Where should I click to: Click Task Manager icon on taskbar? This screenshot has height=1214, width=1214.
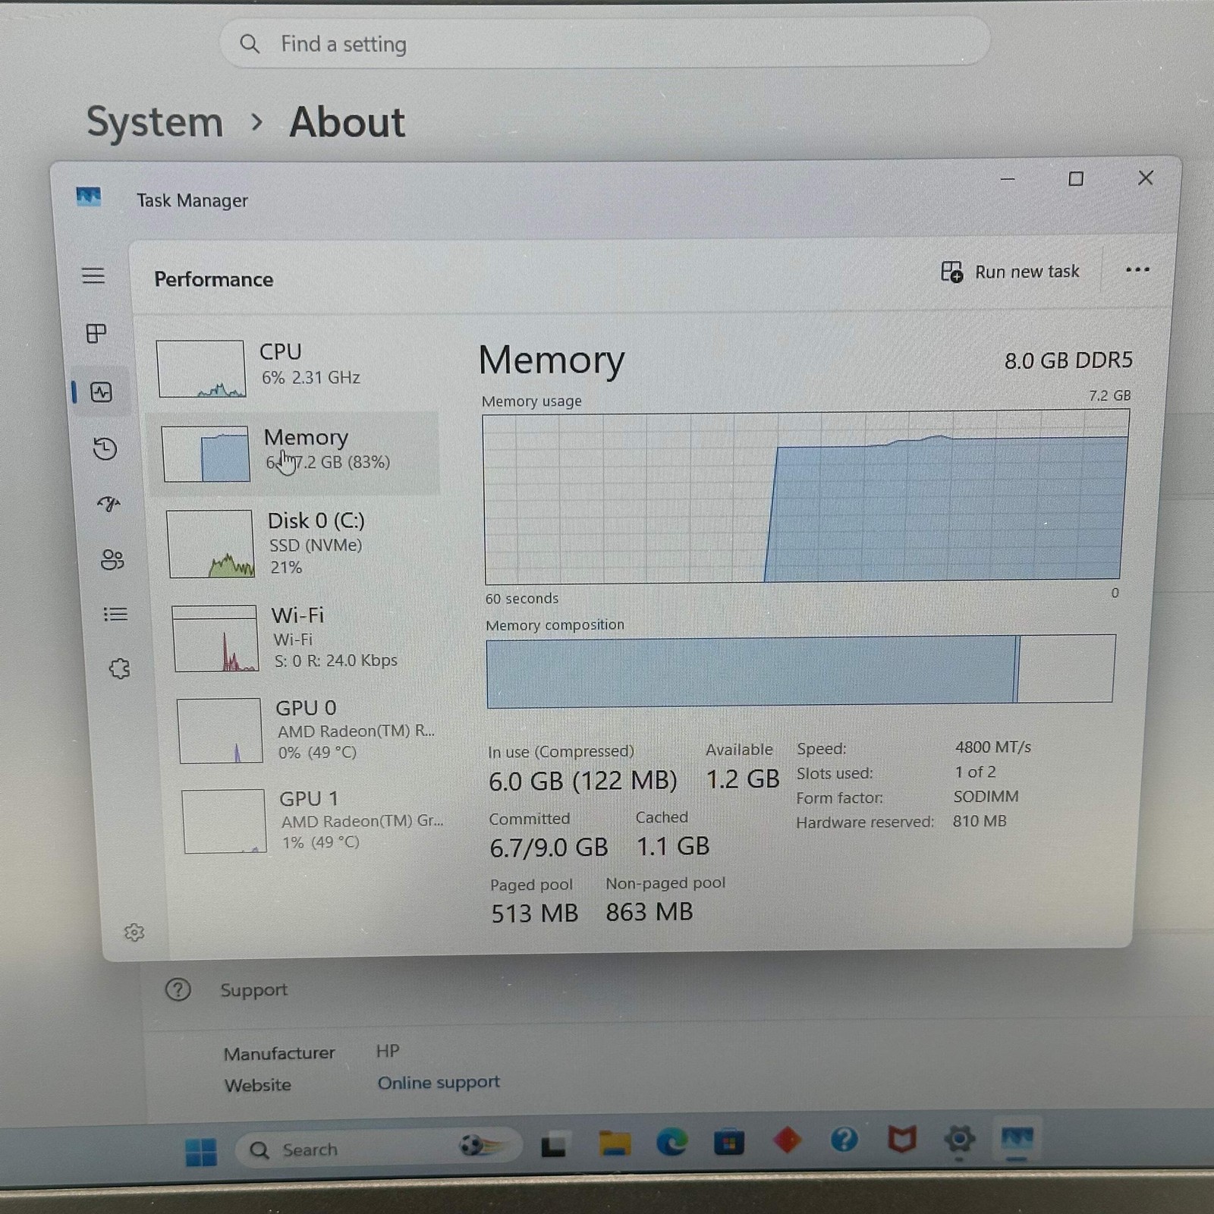(x=1017, y=1138)
